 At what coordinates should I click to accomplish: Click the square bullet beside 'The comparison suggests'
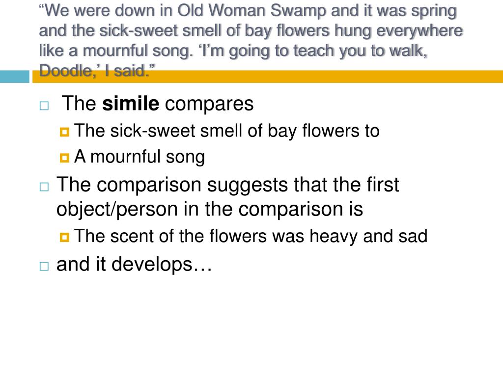(x=44, y=187)
